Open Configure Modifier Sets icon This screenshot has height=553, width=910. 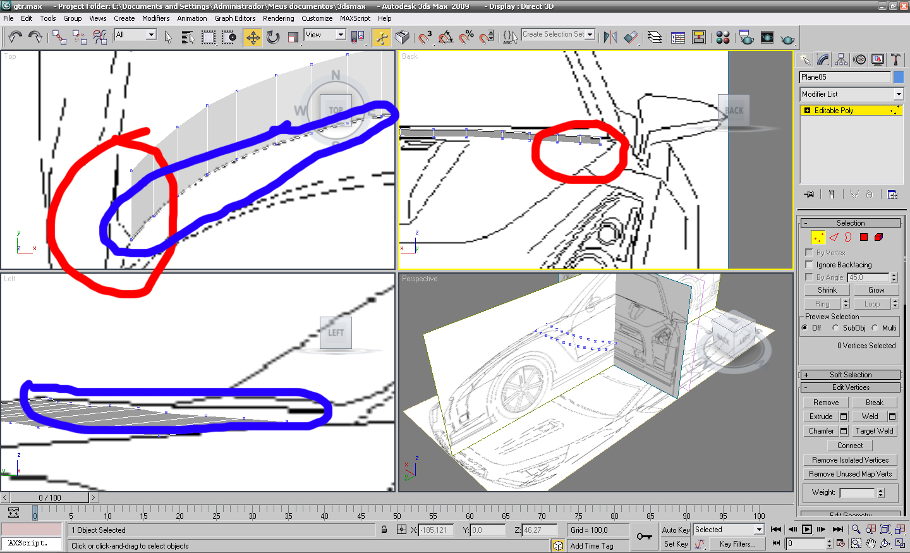[x=892, y=194]
